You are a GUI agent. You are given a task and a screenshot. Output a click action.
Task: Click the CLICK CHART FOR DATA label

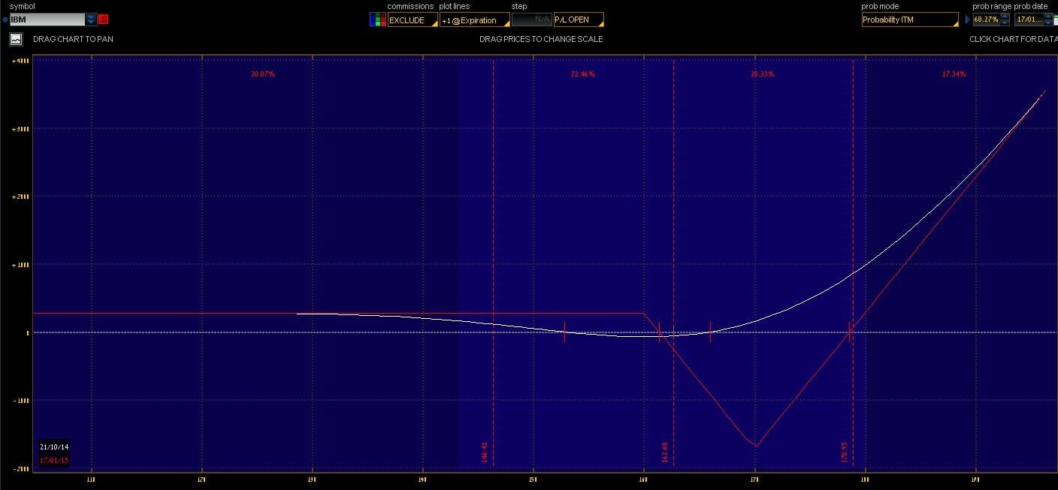point(1014,39)
